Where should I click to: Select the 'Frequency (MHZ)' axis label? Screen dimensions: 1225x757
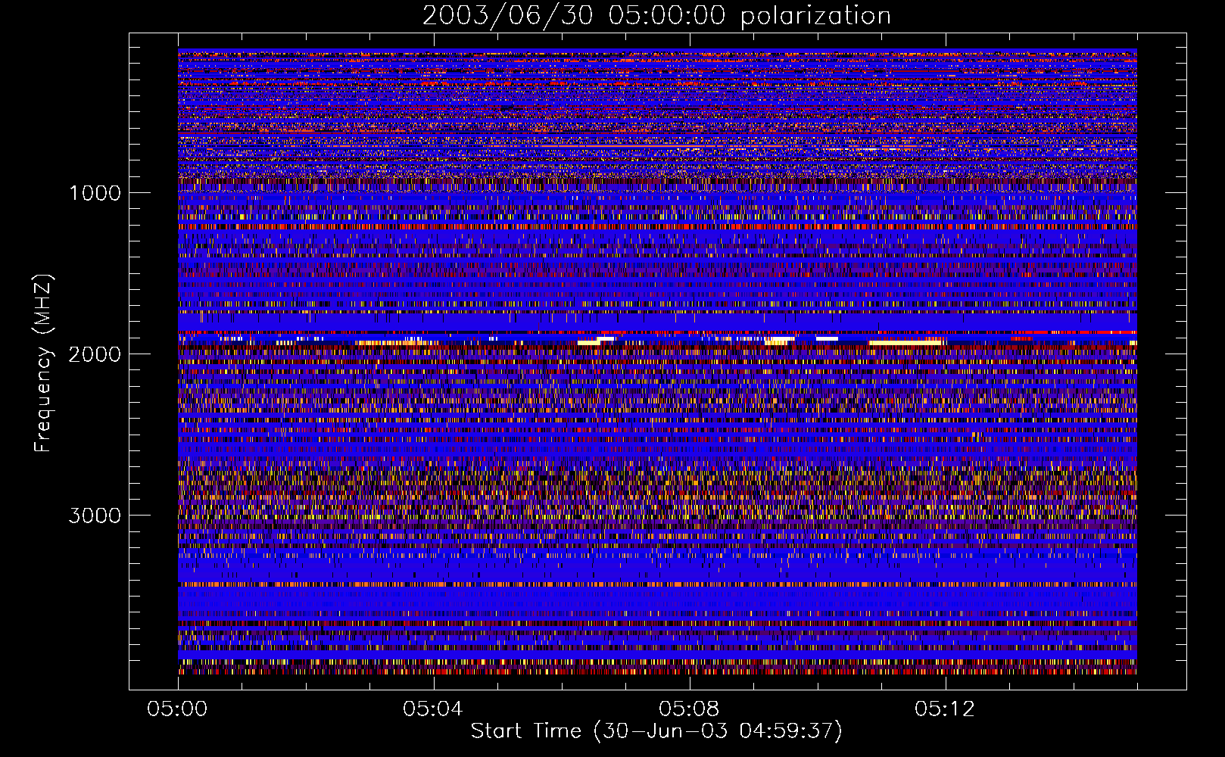(x=44, y=364)
